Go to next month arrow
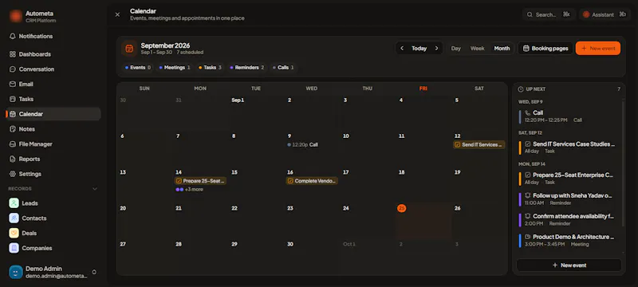Image resolution: width=638 pixels, height=287 pixels. click(436, 49)
